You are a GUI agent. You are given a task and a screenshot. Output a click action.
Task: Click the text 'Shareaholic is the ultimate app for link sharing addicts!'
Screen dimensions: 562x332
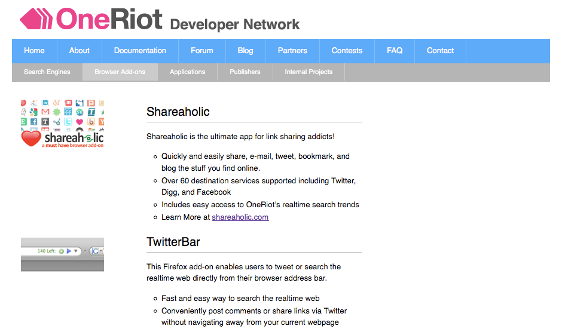tap(240, 137)
